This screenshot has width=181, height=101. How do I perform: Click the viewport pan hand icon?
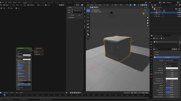pos(148,20)
